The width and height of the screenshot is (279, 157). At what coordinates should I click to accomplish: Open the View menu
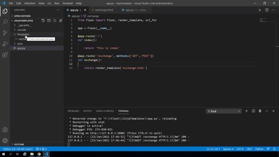(41, 3)
